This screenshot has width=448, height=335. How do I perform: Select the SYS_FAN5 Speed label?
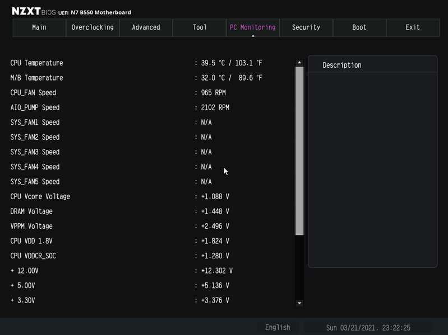click(x=35, y=182)
